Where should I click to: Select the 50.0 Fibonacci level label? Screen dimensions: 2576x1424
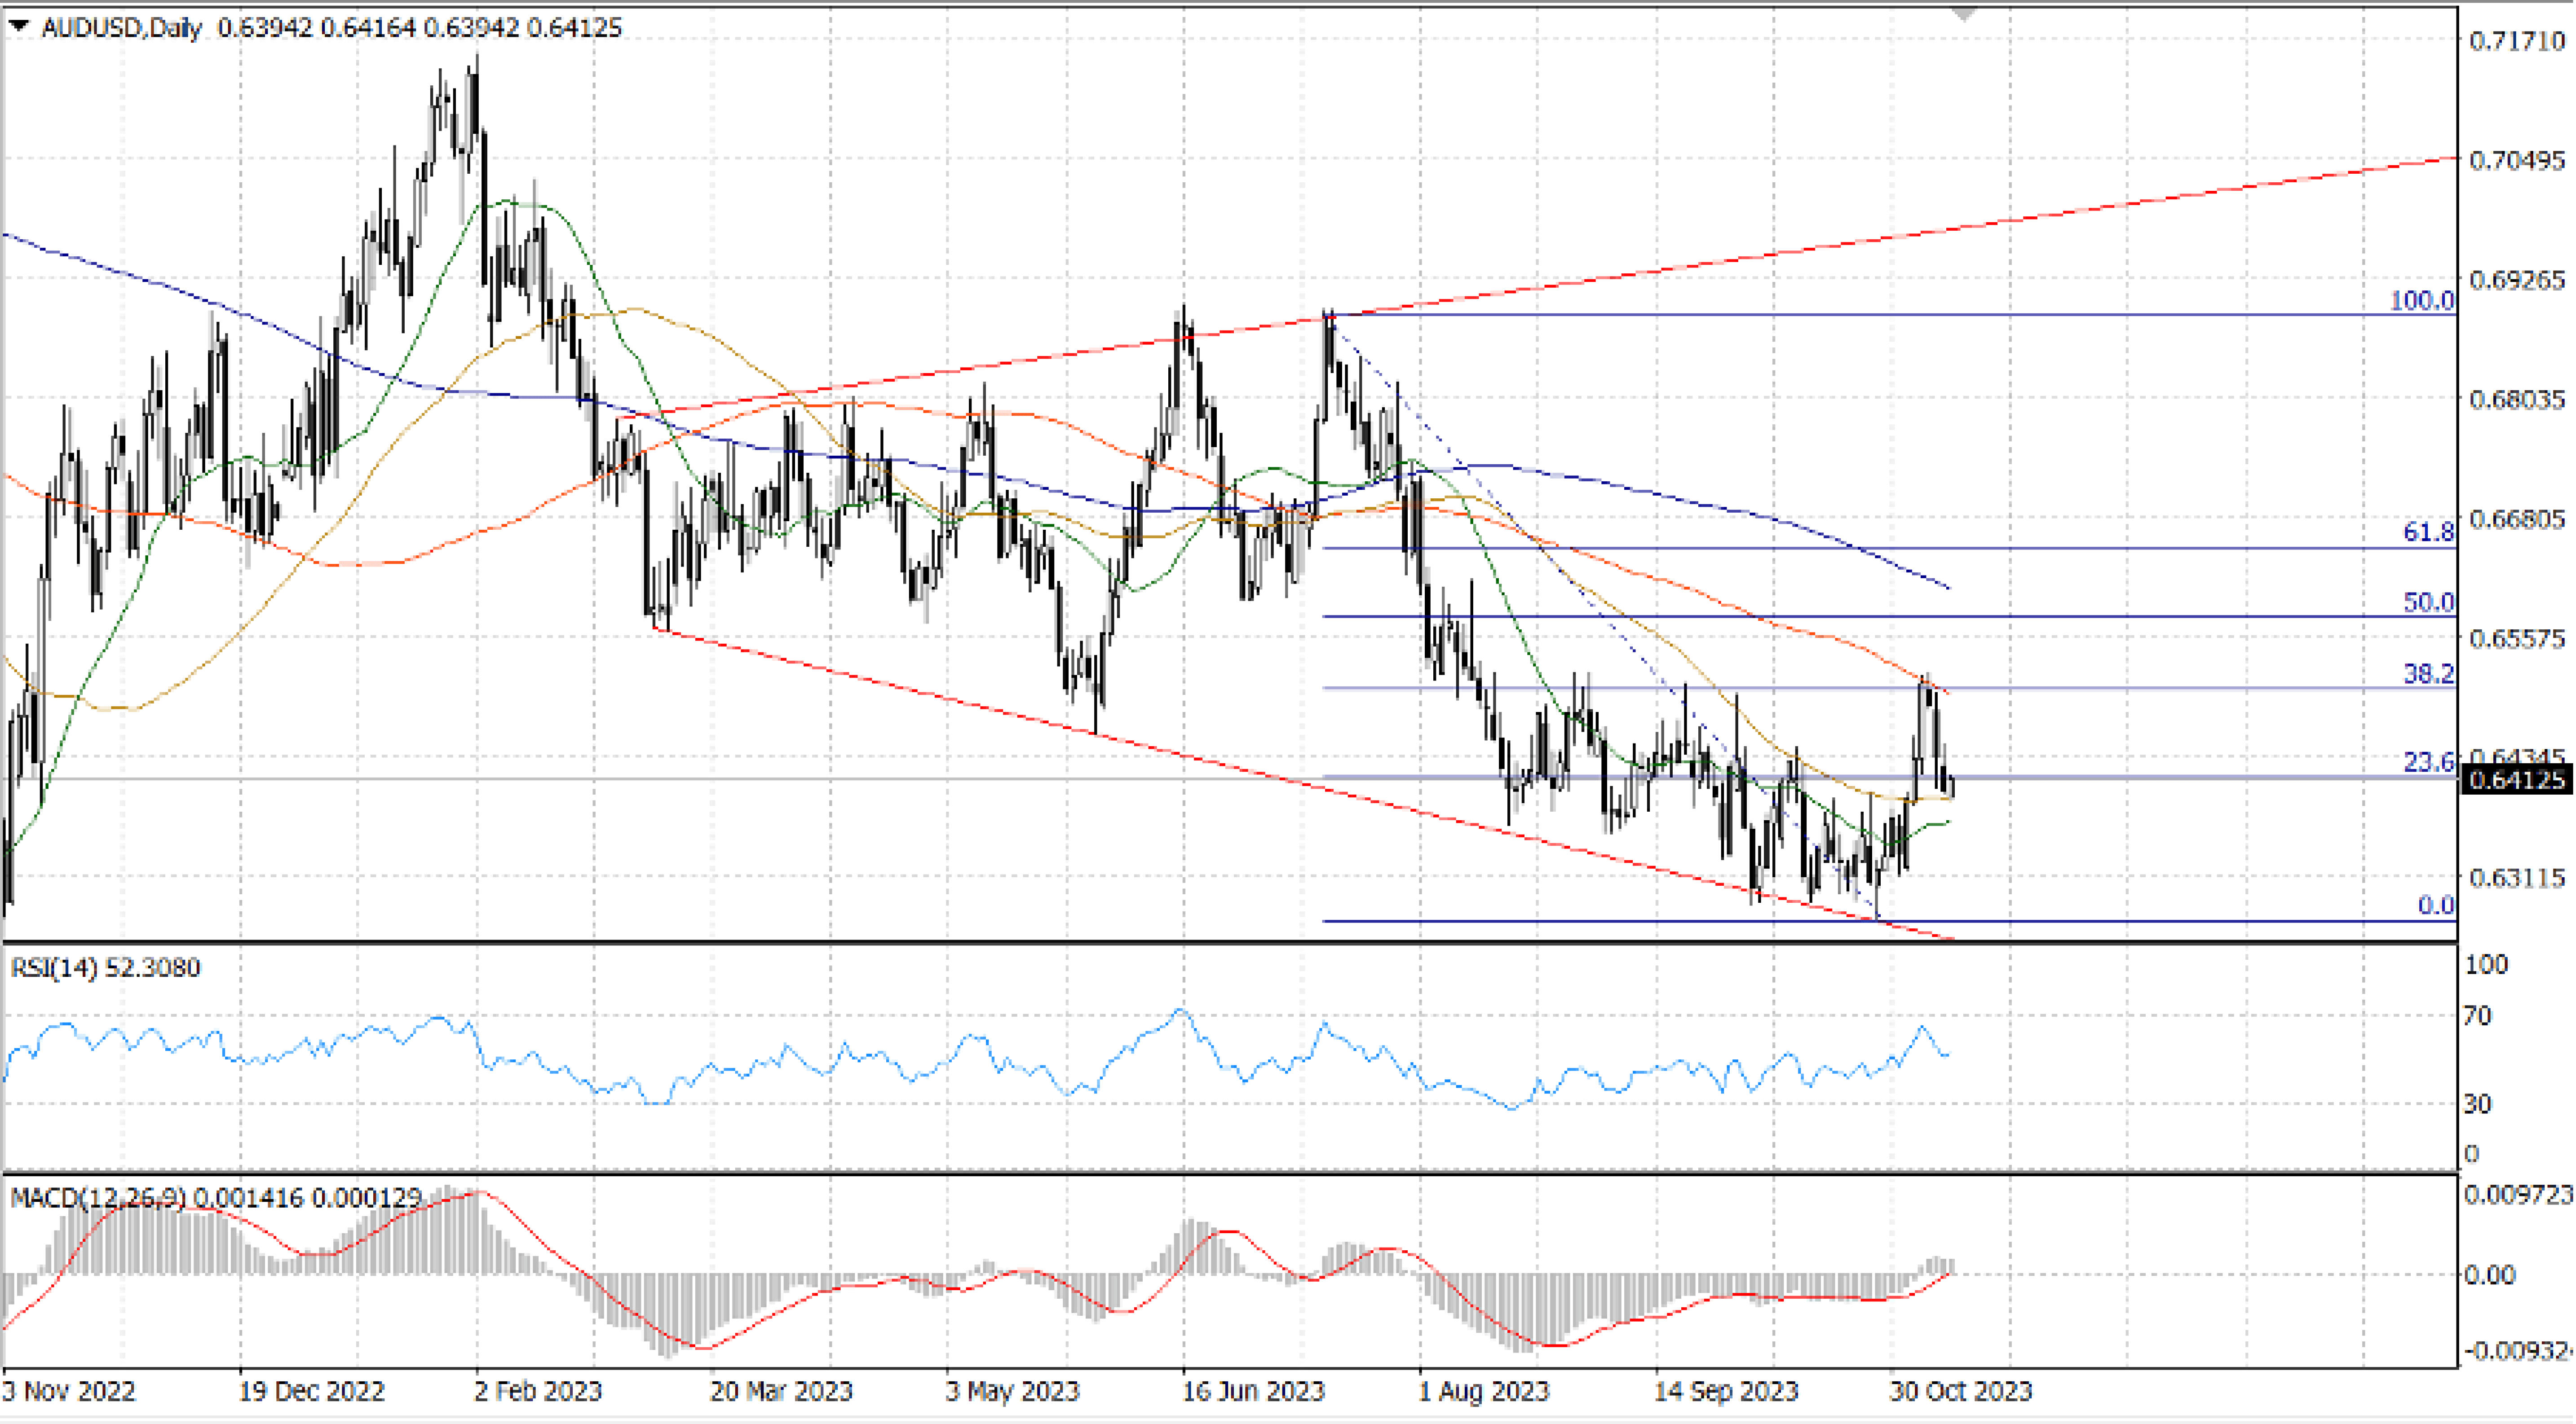[2428, 602]
